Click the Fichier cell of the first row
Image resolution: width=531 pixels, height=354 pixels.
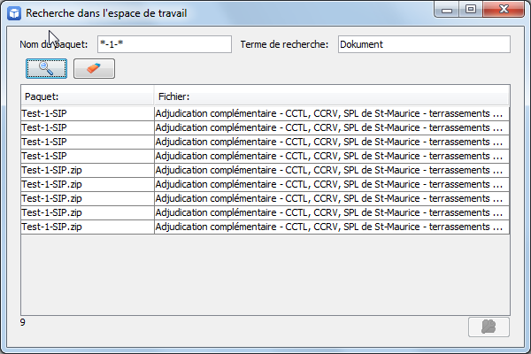click(332, 113)
